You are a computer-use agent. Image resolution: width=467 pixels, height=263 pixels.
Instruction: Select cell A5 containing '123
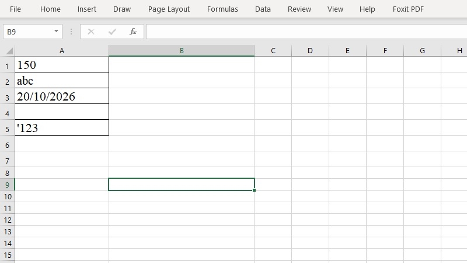[62, 127]
